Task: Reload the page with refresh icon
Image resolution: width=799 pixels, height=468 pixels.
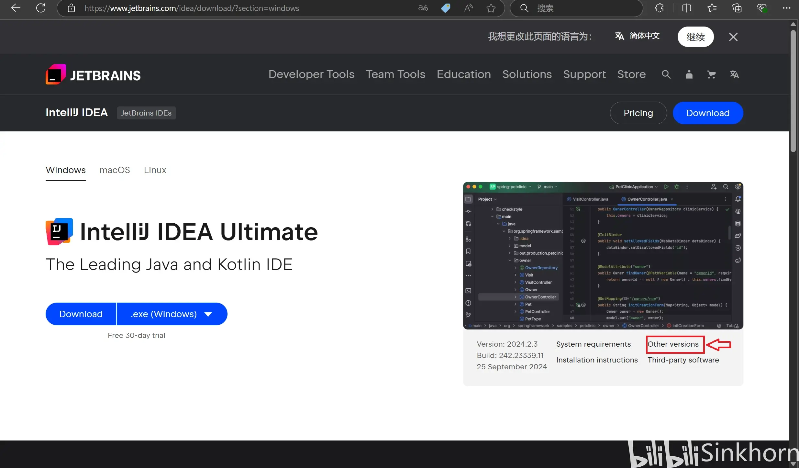Action: [x=41, y=8]
